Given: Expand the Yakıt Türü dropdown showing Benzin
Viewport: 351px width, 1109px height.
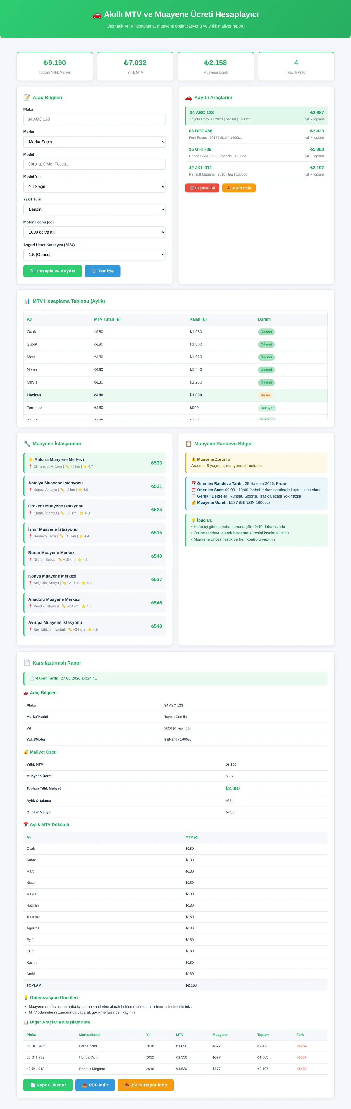Looking at the screenshot, I should 94,209.
